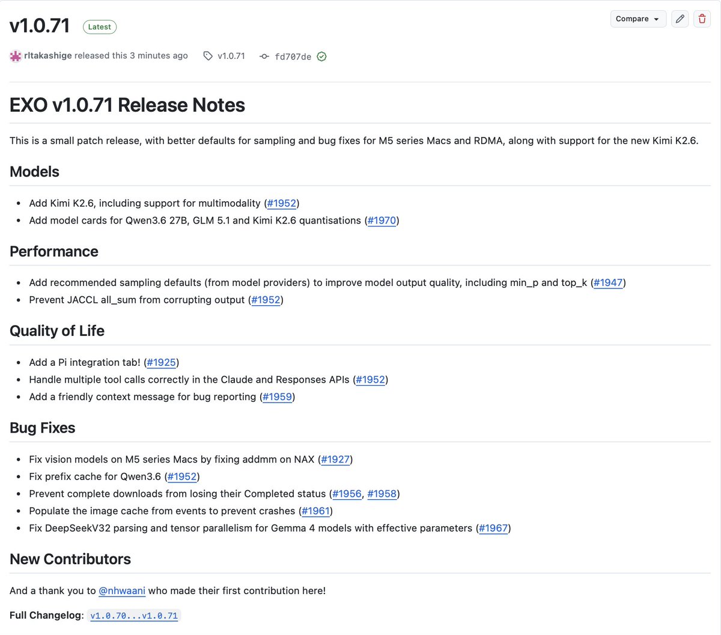Open pull request #1967 link
The image size is (721, 635).
[x=494, y=528]
